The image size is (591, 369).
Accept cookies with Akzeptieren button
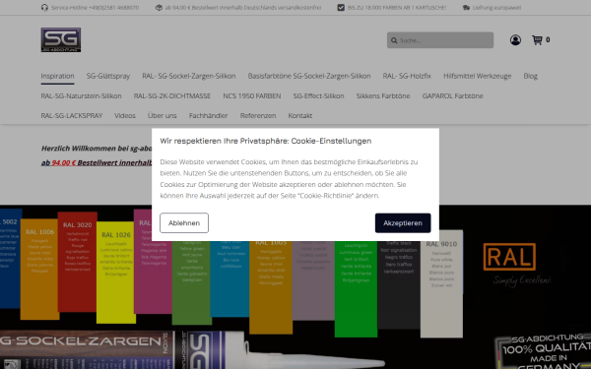403,223
